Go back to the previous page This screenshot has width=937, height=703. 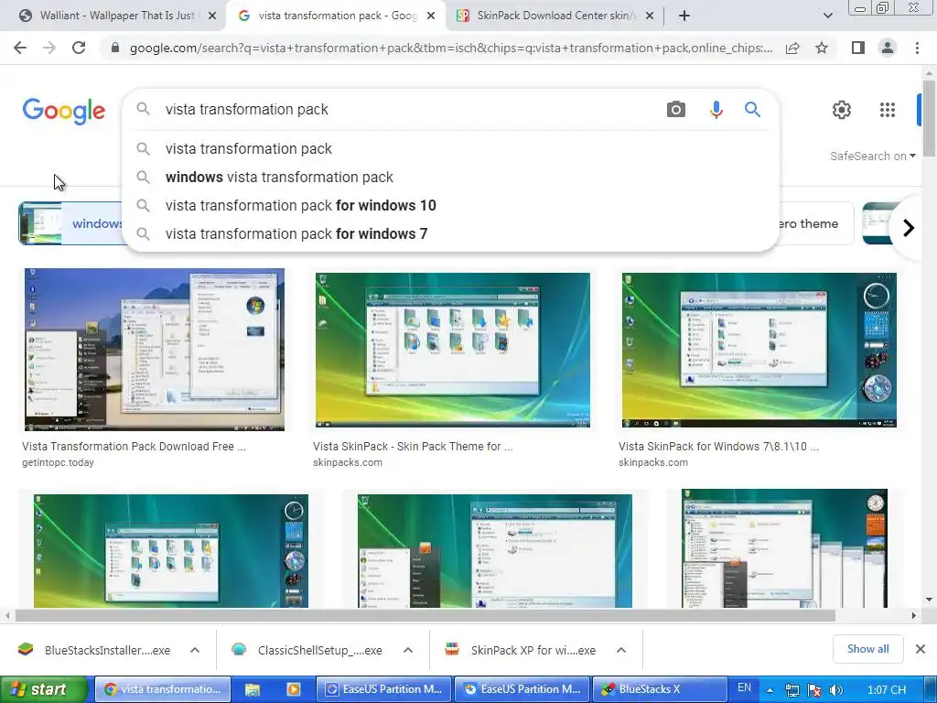tap(20, 48)
